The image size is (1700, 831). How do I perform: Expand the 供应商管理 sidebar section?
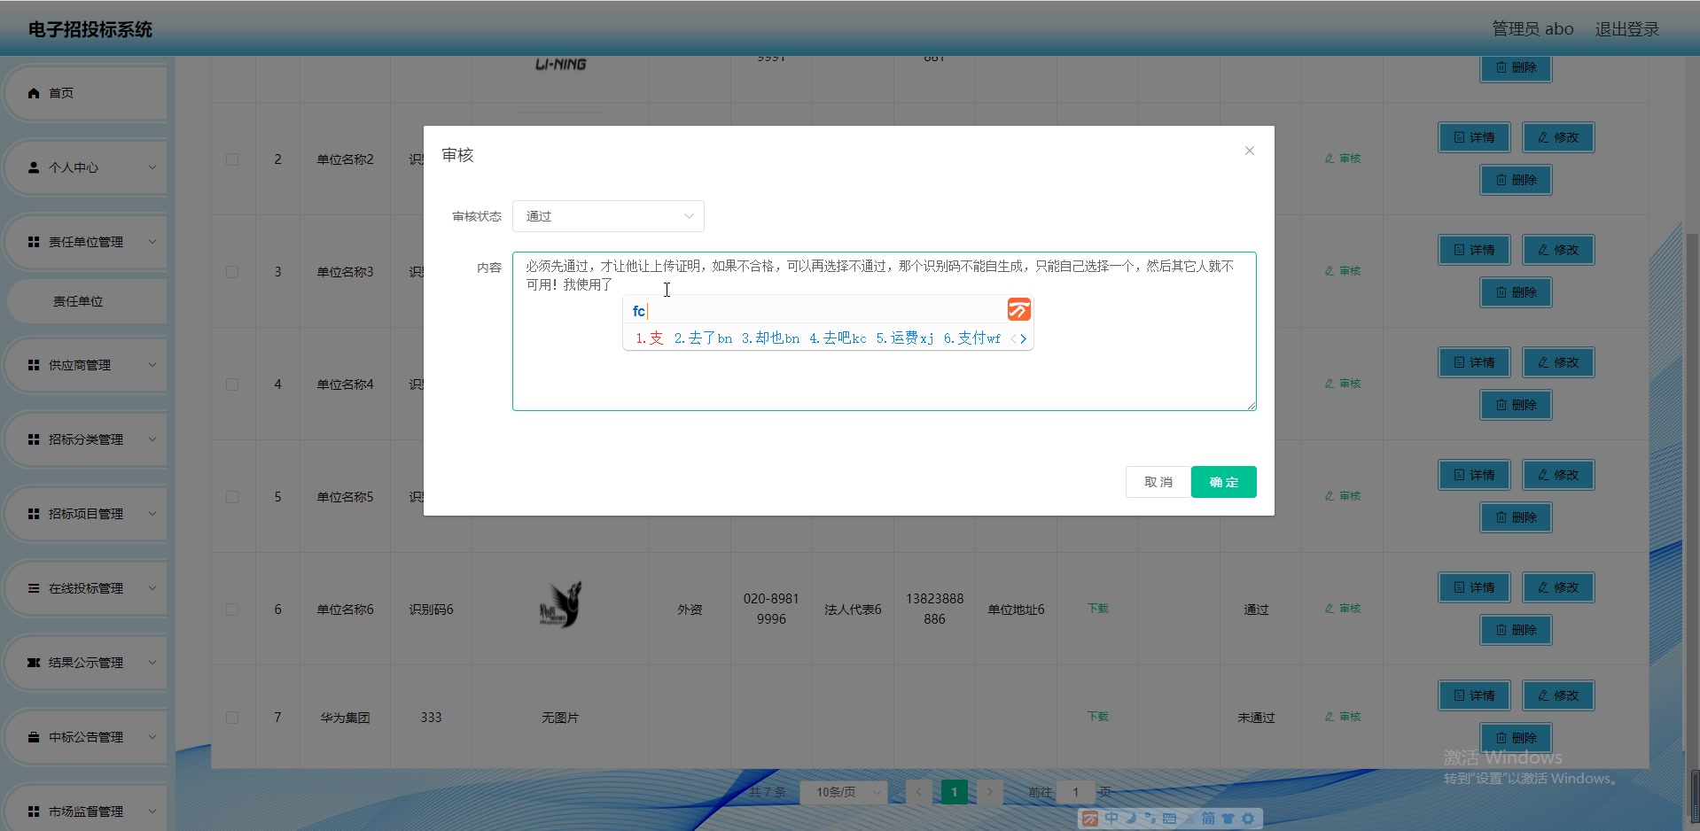85,364
